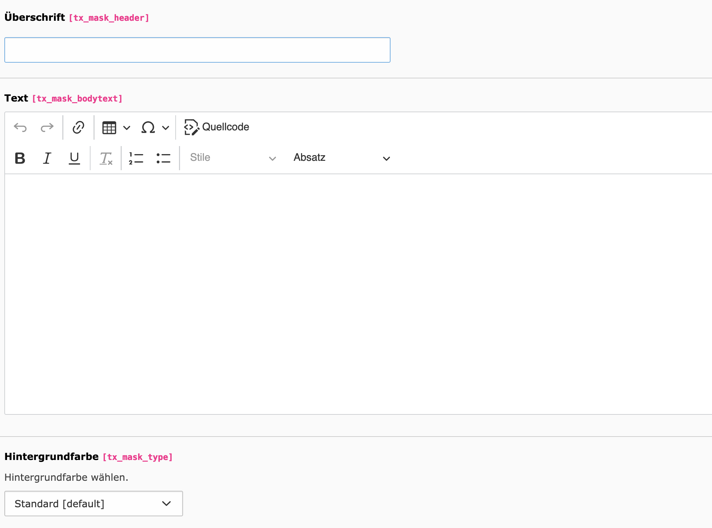Switch to Quellcode source view
This screenshot has height=528, width=712.
click(x=226, y=127)
